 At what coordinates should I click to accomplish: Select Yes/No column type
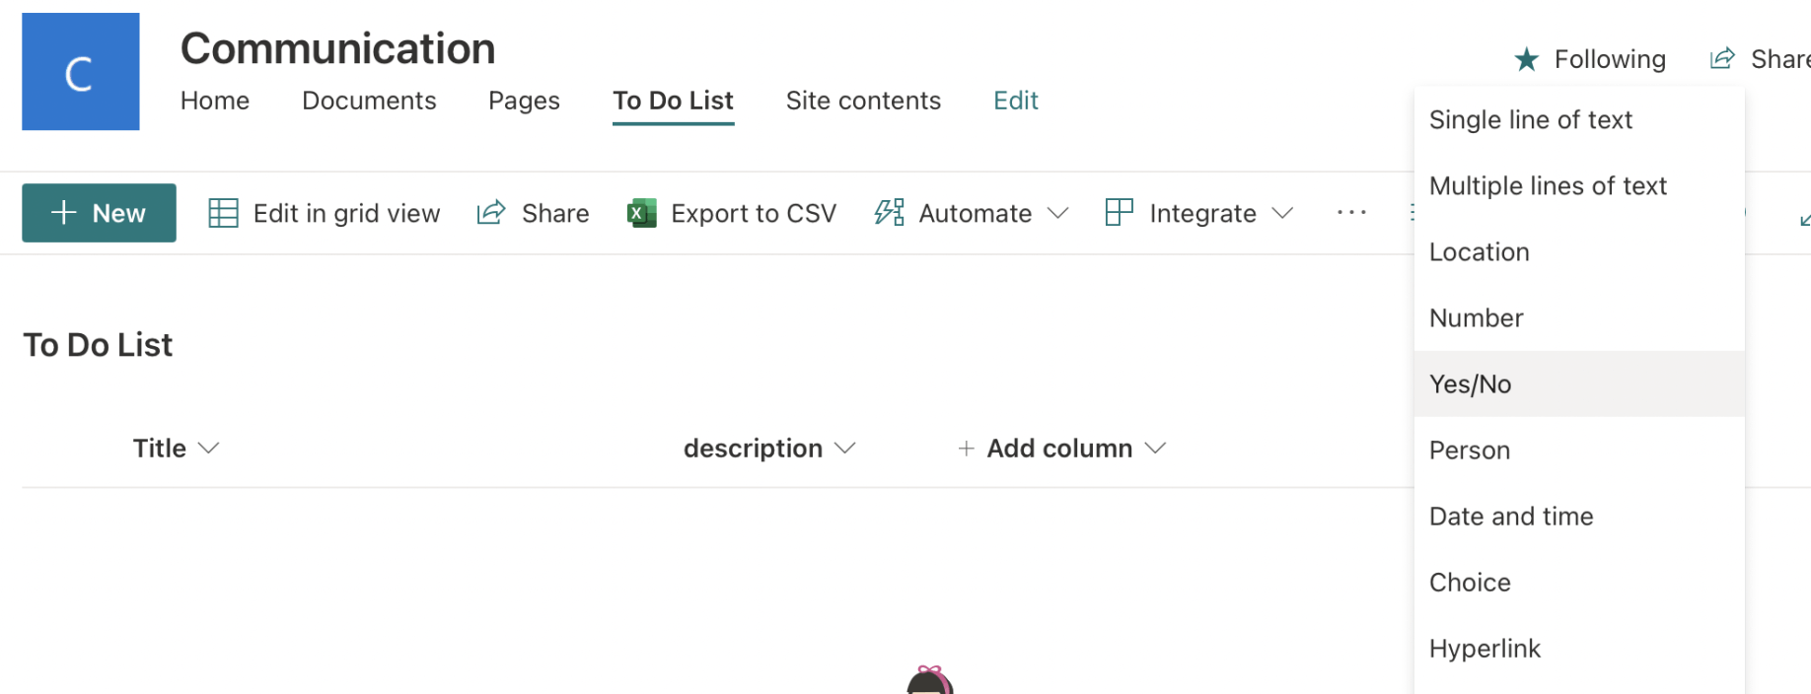(x=1470, y=384)
